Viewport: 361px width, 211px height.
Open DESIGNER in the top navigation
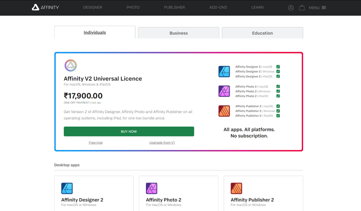93,7
